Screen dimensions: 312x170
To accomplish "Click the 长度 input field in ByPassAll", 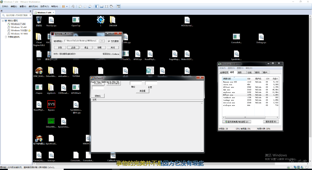I will (151, 83).
